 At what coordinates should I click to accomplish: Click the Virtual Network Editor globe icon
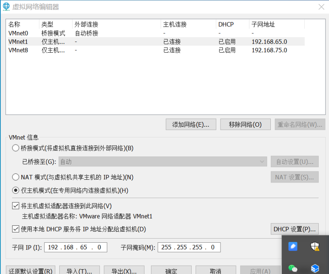coord(6,7)
